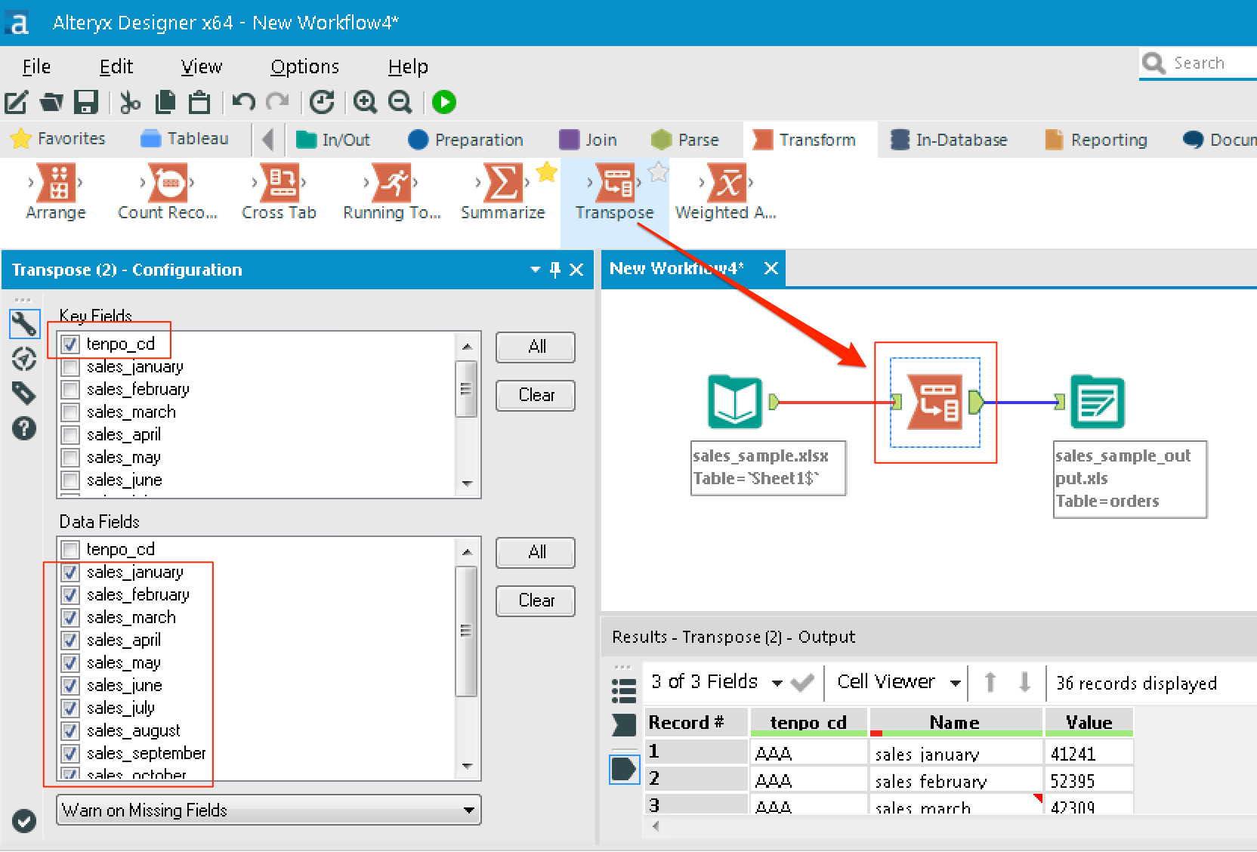
Task: Open the configuration panel dropdown arrow
Action: tap(536, 270)
